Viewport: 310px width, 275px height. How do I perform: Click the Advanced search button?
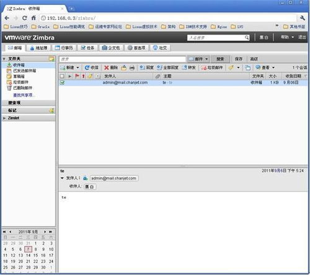tap(254, 59)
